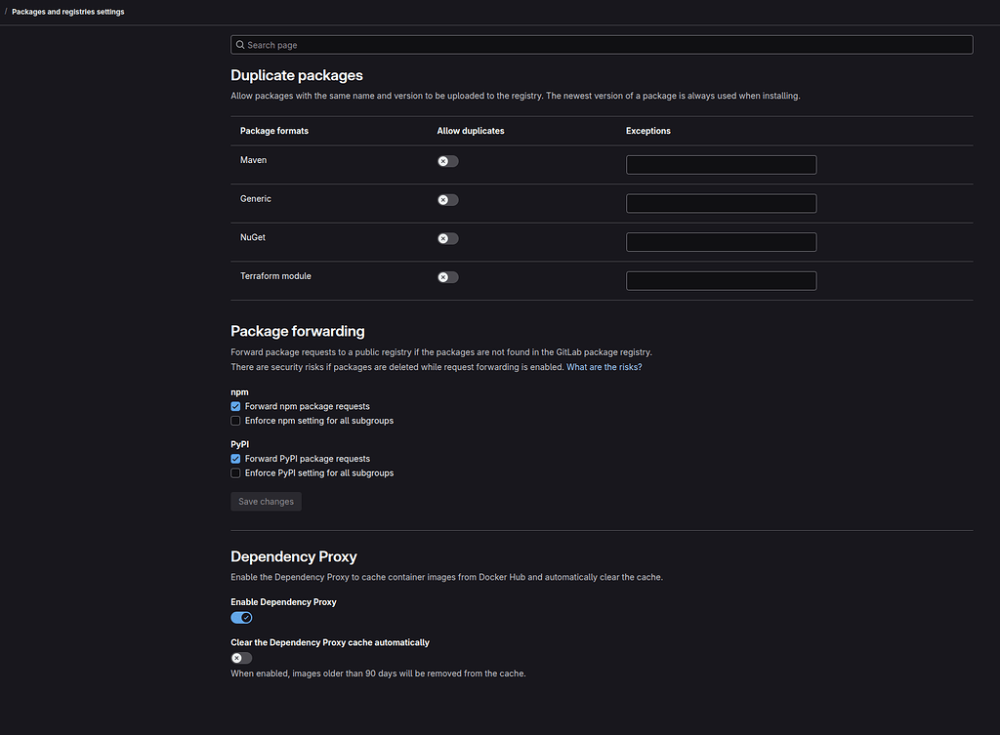Enable duplicate packages for Maven

click(x=446, y=160)
